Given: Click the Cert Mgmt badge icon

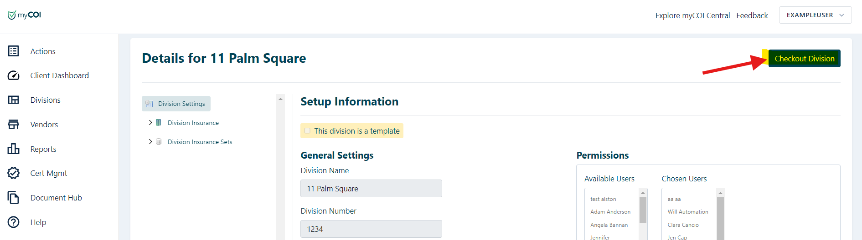Looking at the screenshot, I should click(x=14, y=173).
